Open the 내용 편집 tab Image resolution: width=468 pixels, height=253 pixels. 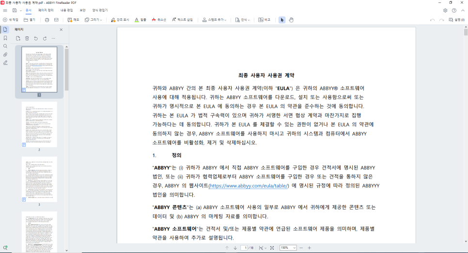click(66, 11)
